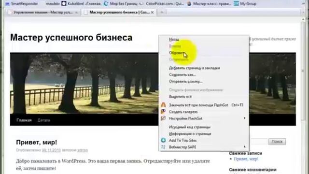Close the Мастер успешного бизнеса tab
This screenshot has width=309, height=174.
pyautogui.click(x=153, y=13)
